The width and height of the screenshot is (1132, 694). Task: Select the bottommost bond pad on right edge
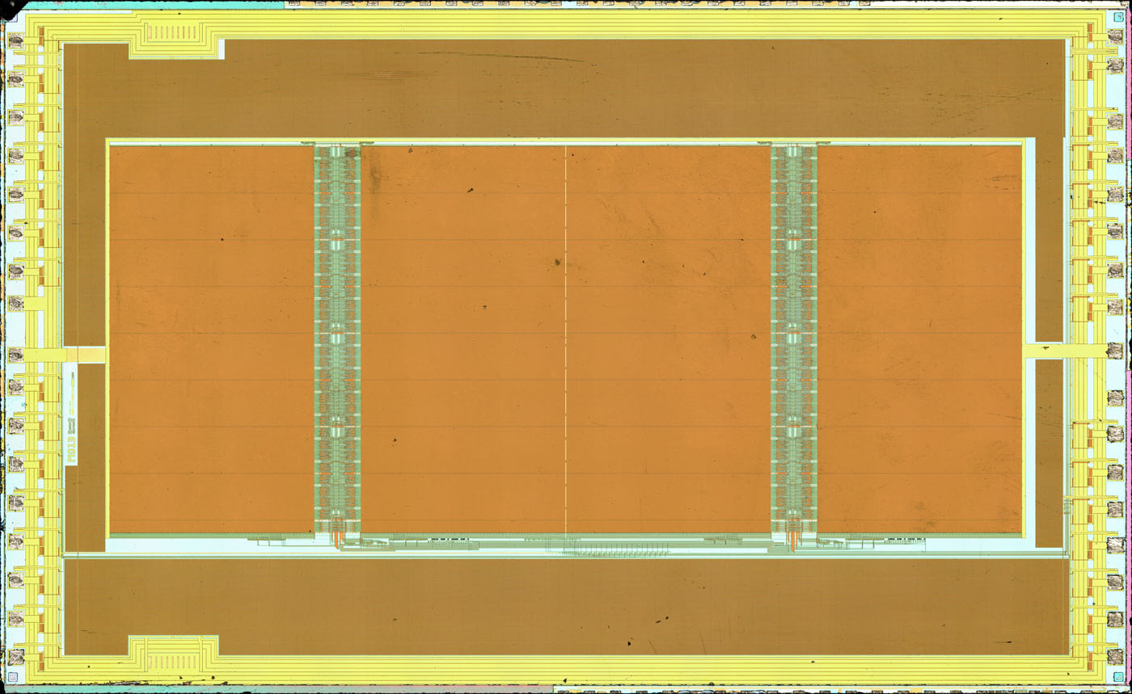[1116, 658]
